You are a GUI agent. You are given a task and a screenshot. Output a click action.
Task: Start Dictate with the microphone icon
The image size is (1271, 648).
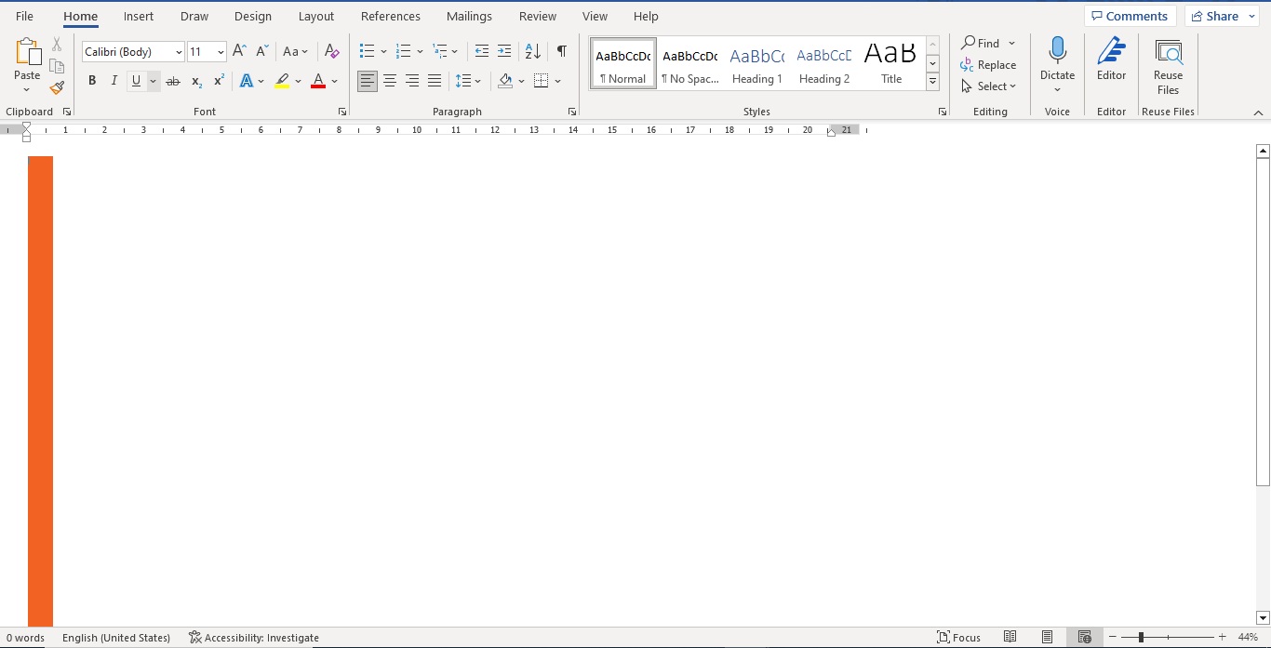click(1057, 50)
